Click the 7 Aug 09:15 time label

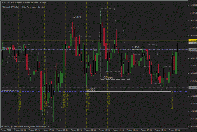[76, 130]
